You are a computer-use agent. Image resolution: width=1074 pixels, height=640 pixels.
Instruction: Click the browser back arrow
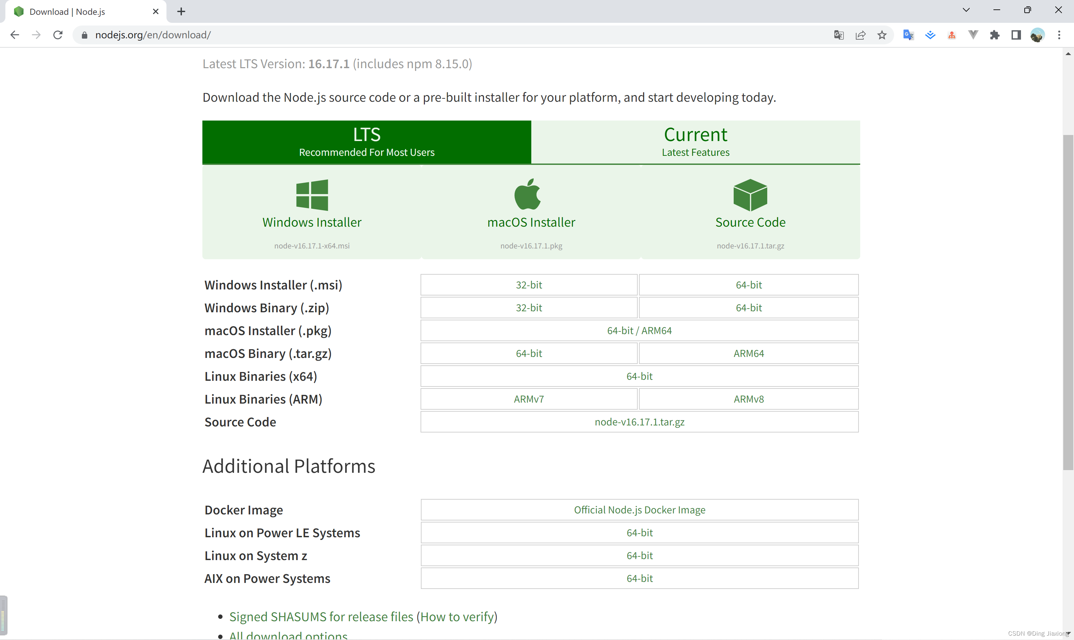pyautogui.click(x=15, y=35)
